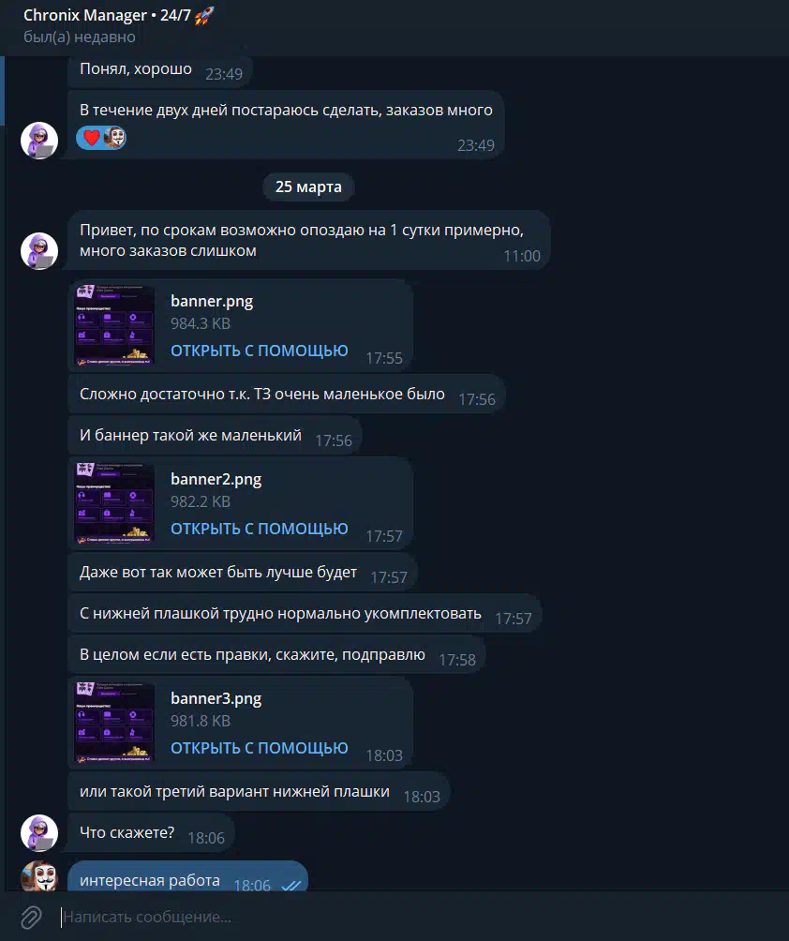Screen dimensions: 789x941
Task: Click your masked avatar beside the outgoing message
Action: tap(39, 875)
